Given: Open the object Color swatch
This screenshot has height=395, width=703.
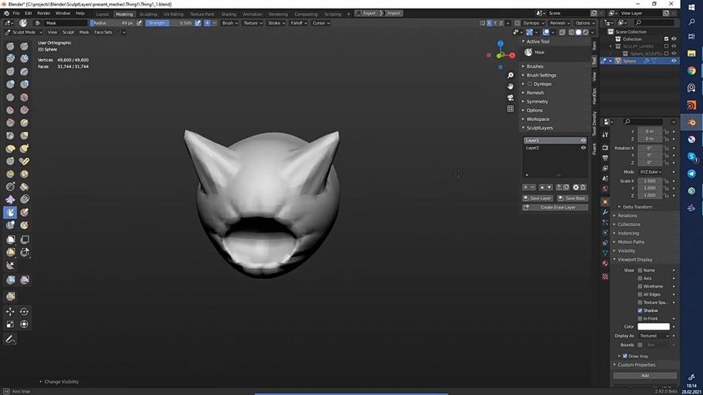Looking at the screenshot, I should 653,326.
